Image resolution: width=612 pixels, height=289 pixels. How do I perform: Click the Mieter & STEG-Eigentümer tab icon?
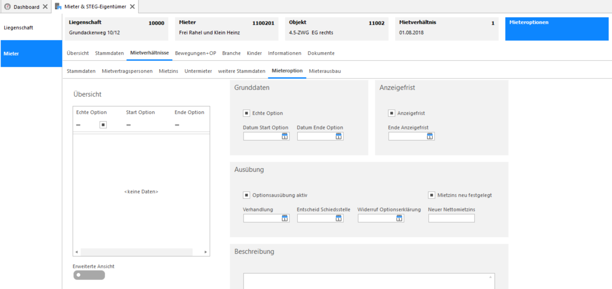click(x=58, y=7)
